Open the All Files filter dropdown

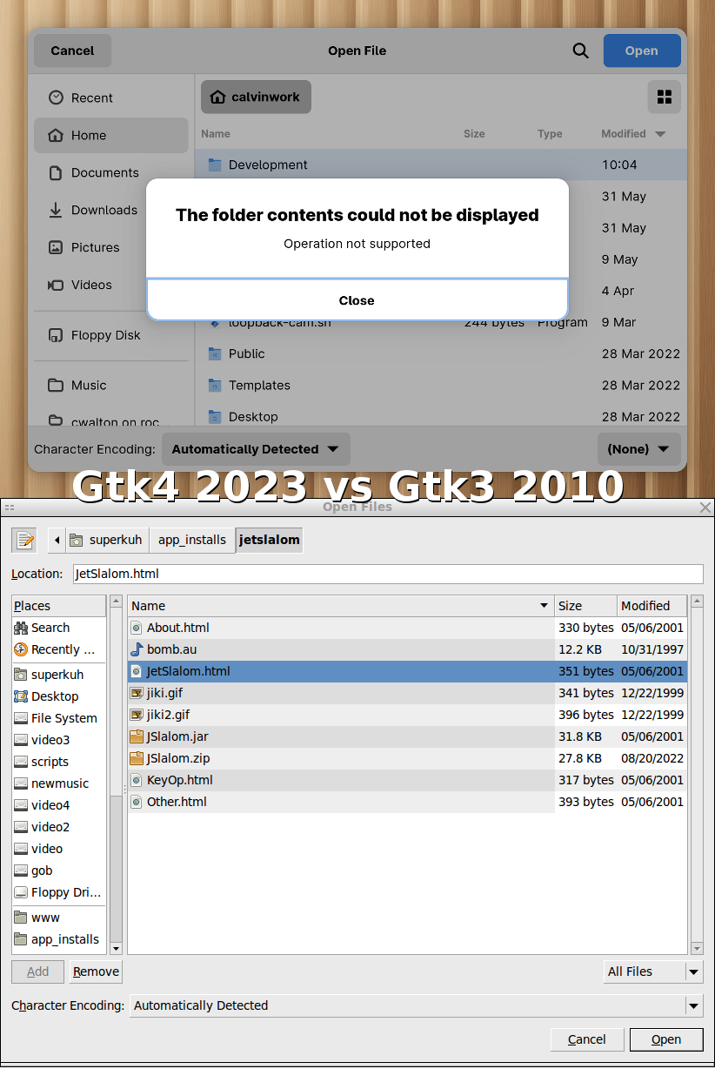652,972
